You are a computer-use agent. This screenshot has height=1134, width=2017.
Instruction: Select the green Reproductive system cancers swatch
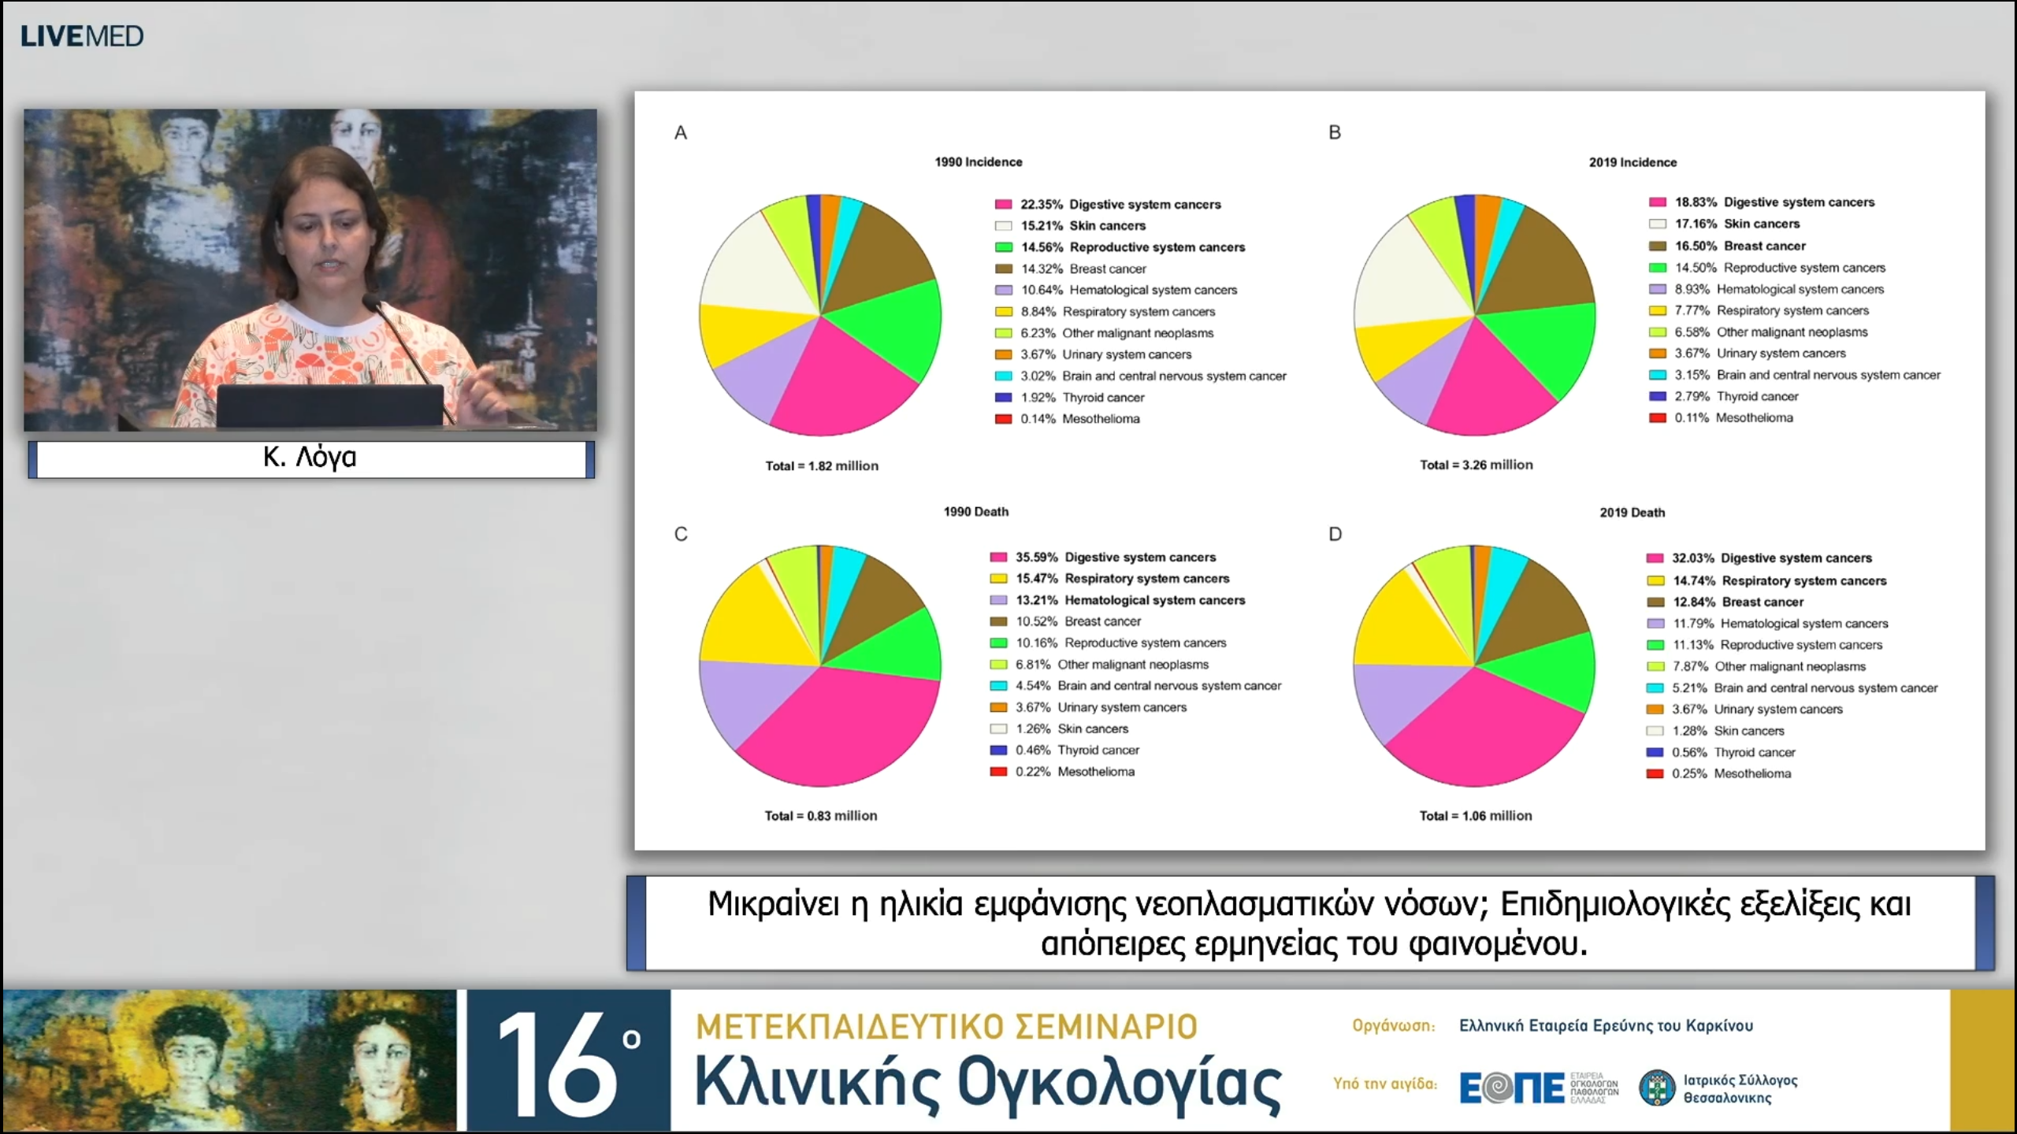(x=1002, y=247)
